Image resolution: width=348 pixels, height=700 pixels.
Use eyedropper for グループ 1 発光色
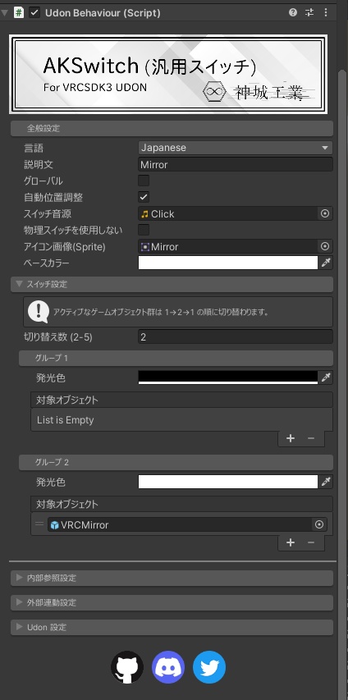click(326, 378)
